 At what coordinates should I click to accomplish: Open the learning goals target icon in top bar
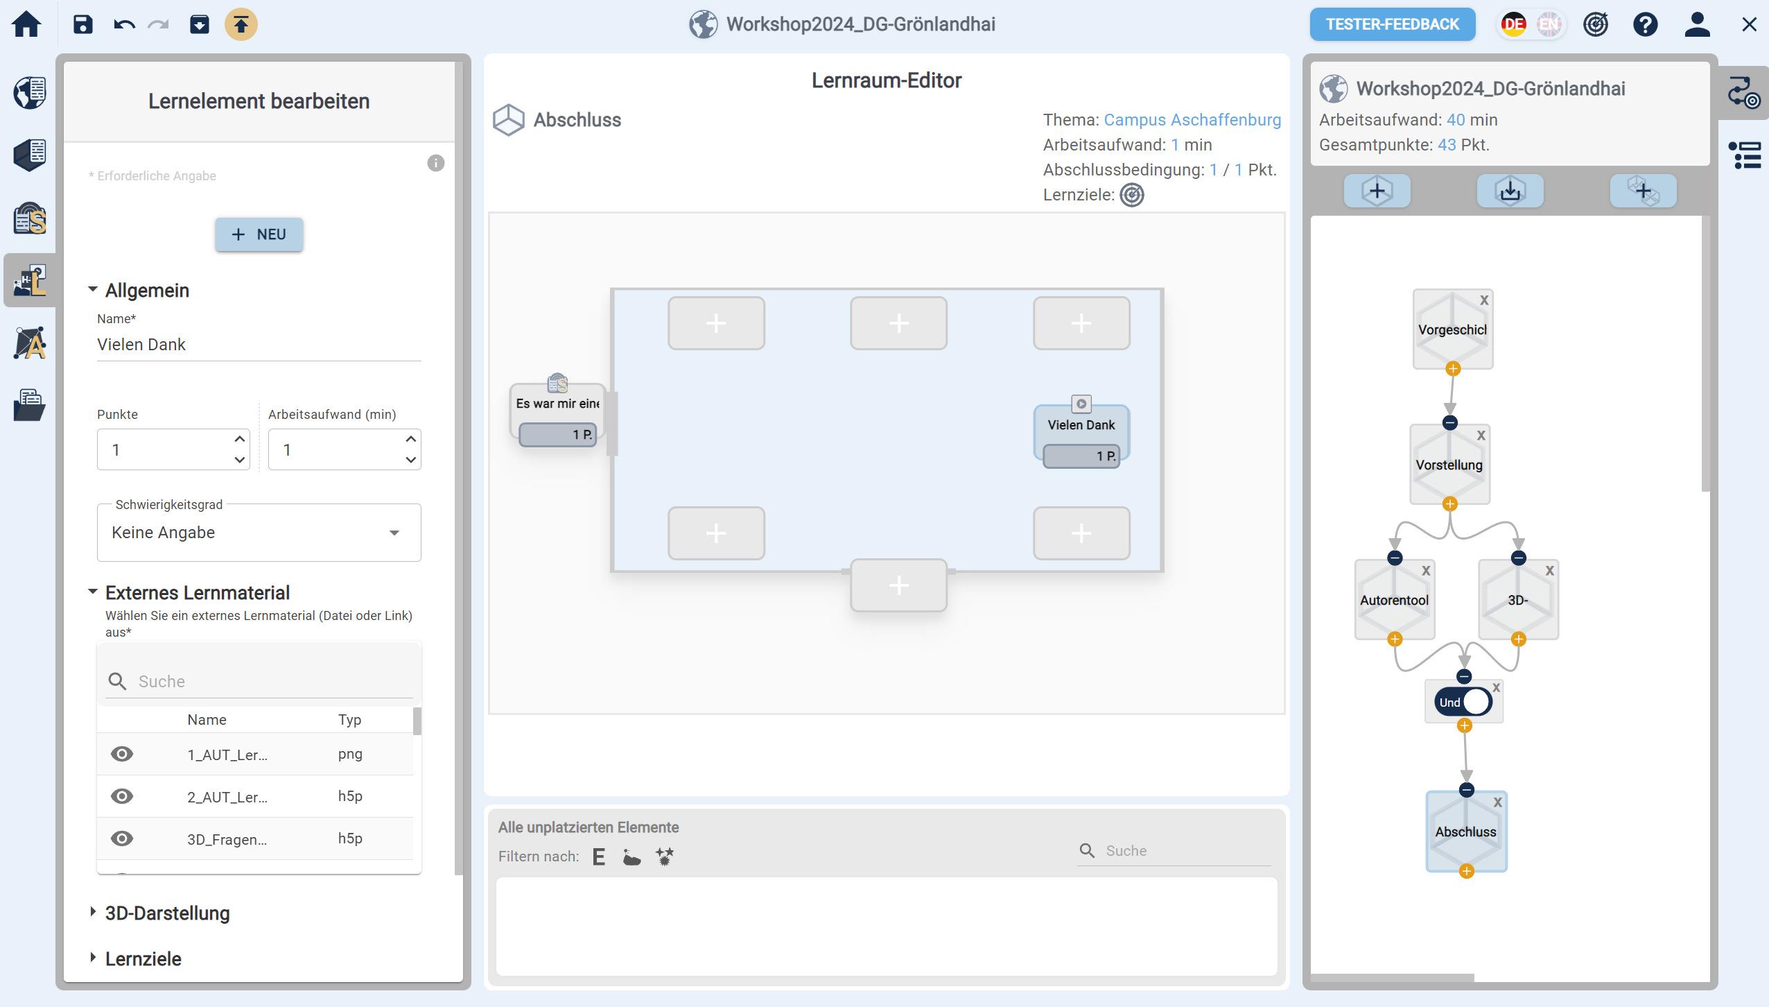coord(1595,24)
